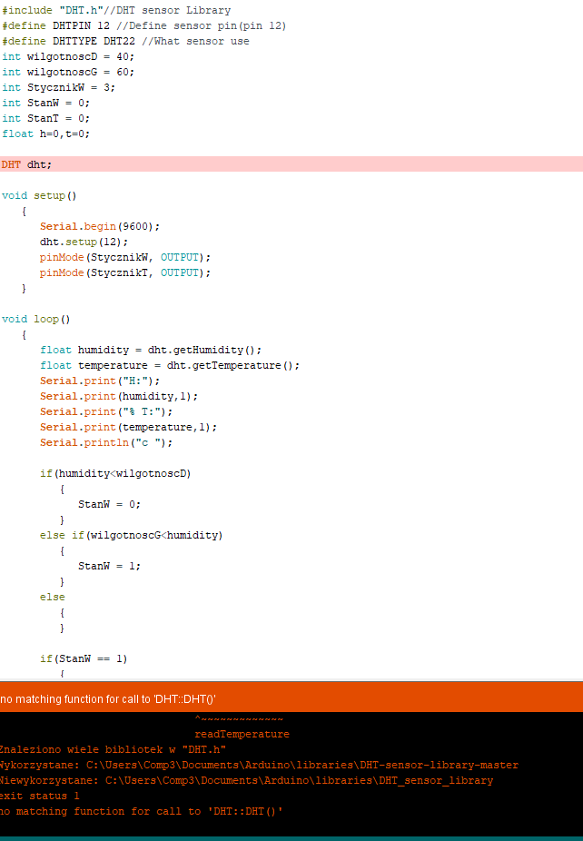Click 'pinMode(StycznikW, OUTPUT);' line
This screenshot has height=841, width=583.
click(125, 257)
